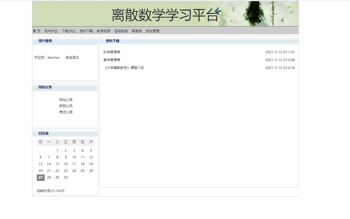Download the 秋学期课表 file
The width and height of the screenshot is (350, 219).
(112, 52)
